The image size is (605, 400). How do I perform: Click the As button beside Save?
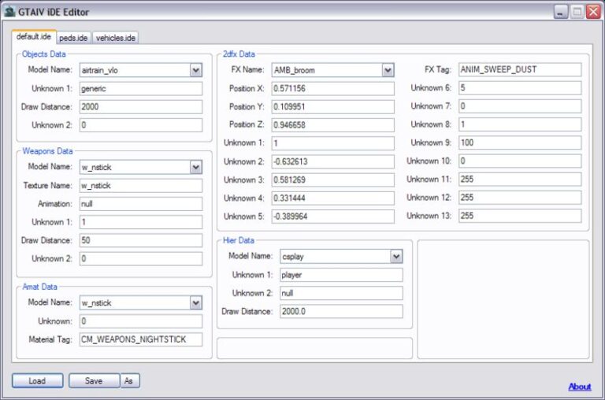[130, 381]
